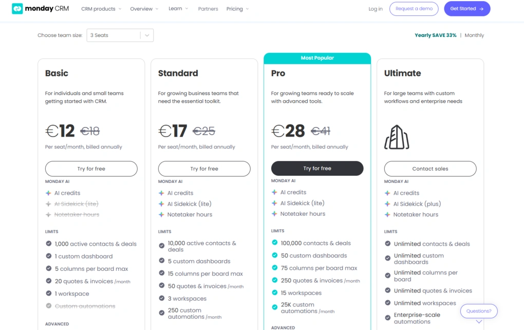Click chevron below the Questions? button
The width and height of the screenshot is (524, 330).
[479, 322]
